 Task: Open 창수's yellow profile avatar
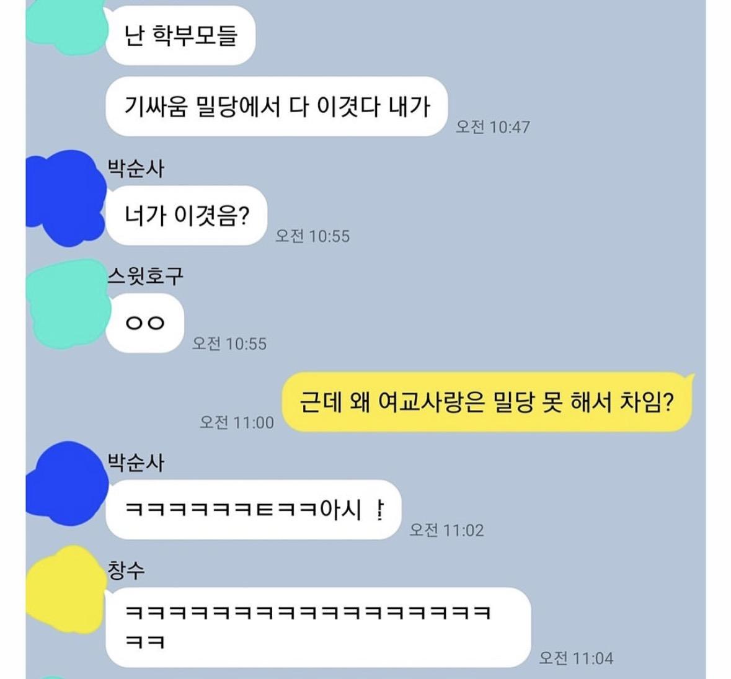[65, 590]
